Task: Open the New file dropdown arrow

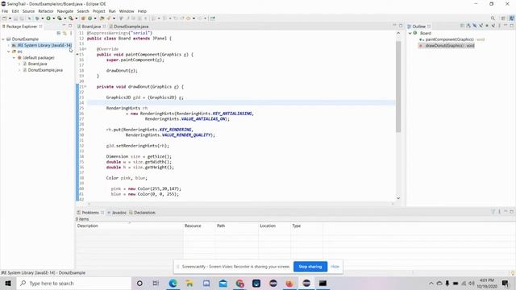Action: point(10,19)
